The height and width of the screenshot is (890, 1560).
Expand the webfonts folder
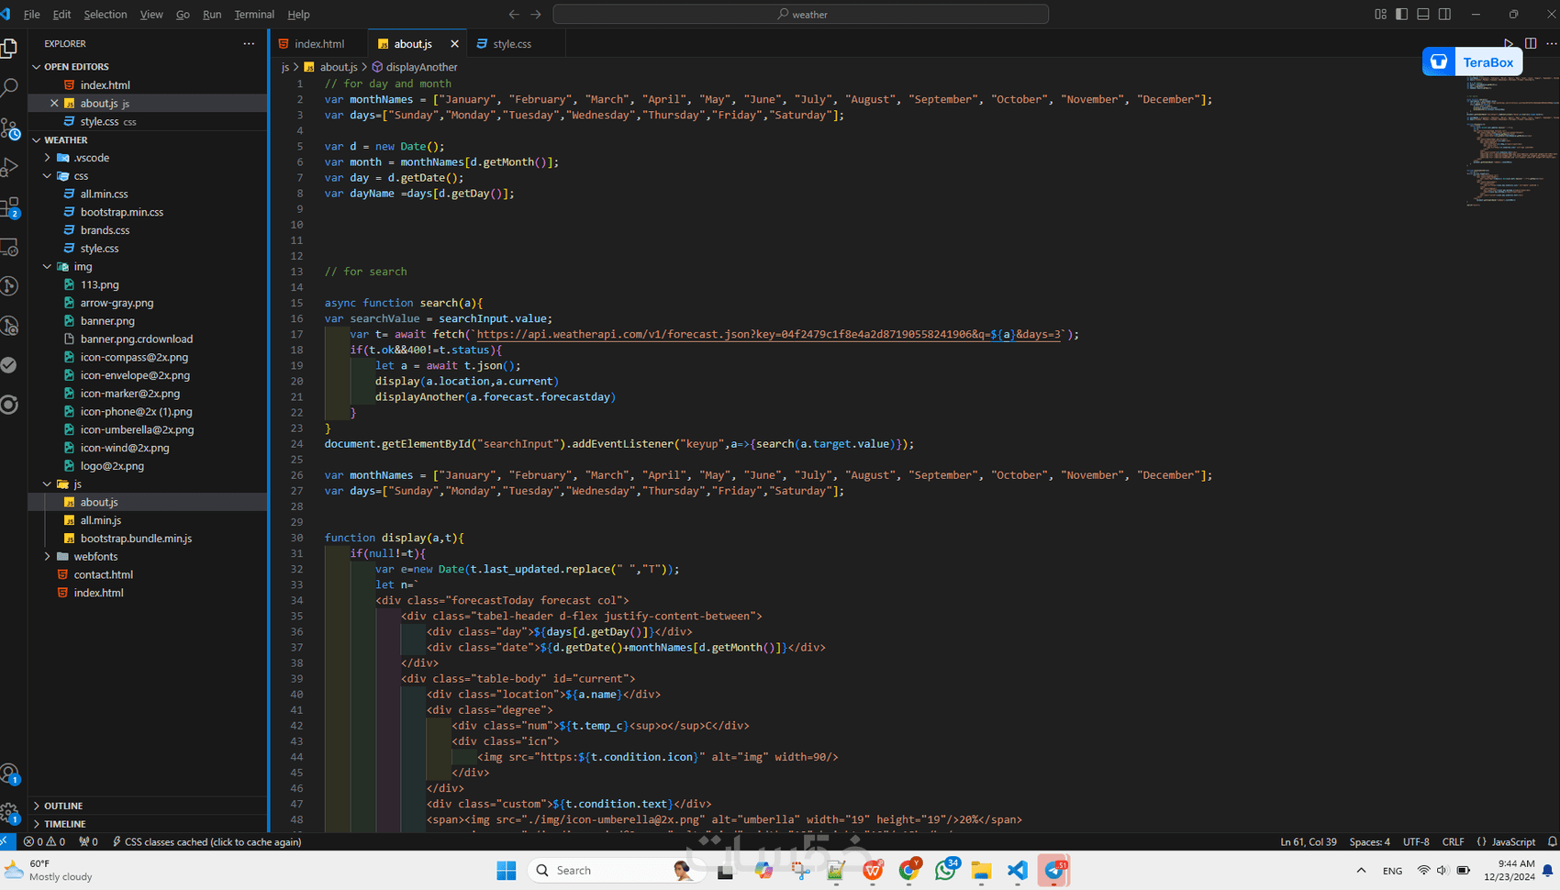(x=95, y=556)
